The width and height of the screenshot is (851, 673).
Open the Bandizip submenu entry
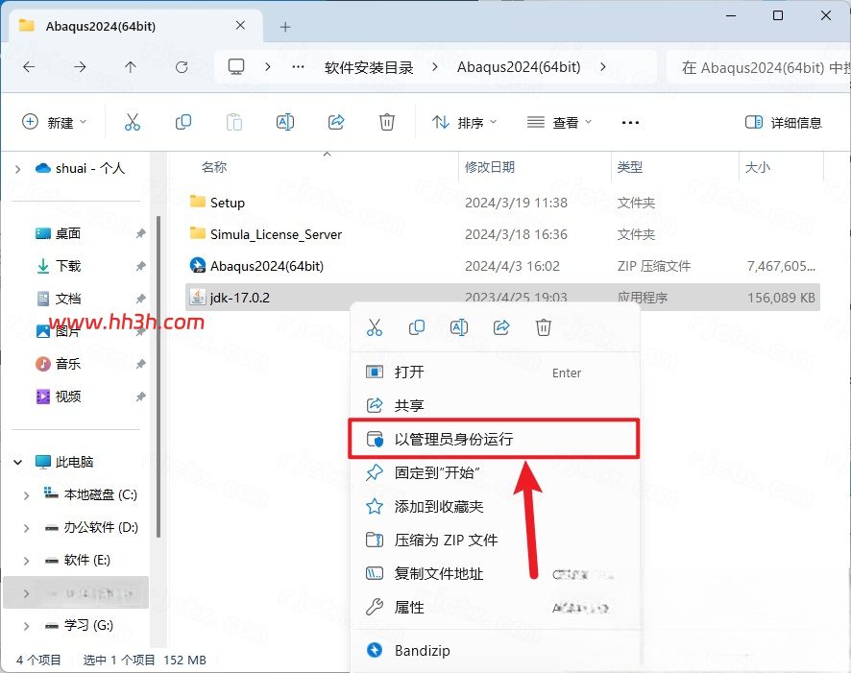(496, 650)
